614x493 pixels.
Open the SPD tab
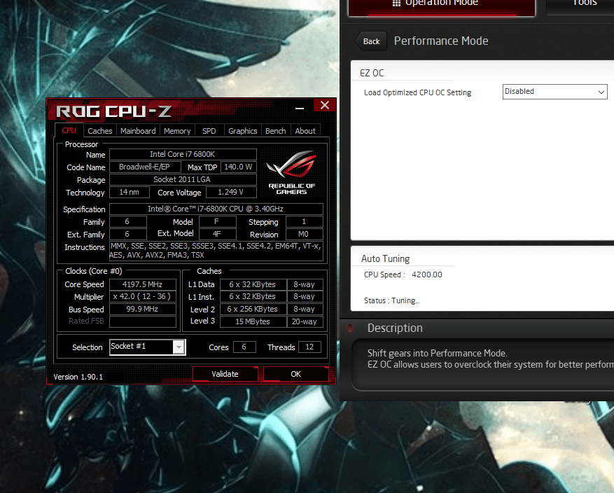209,131
